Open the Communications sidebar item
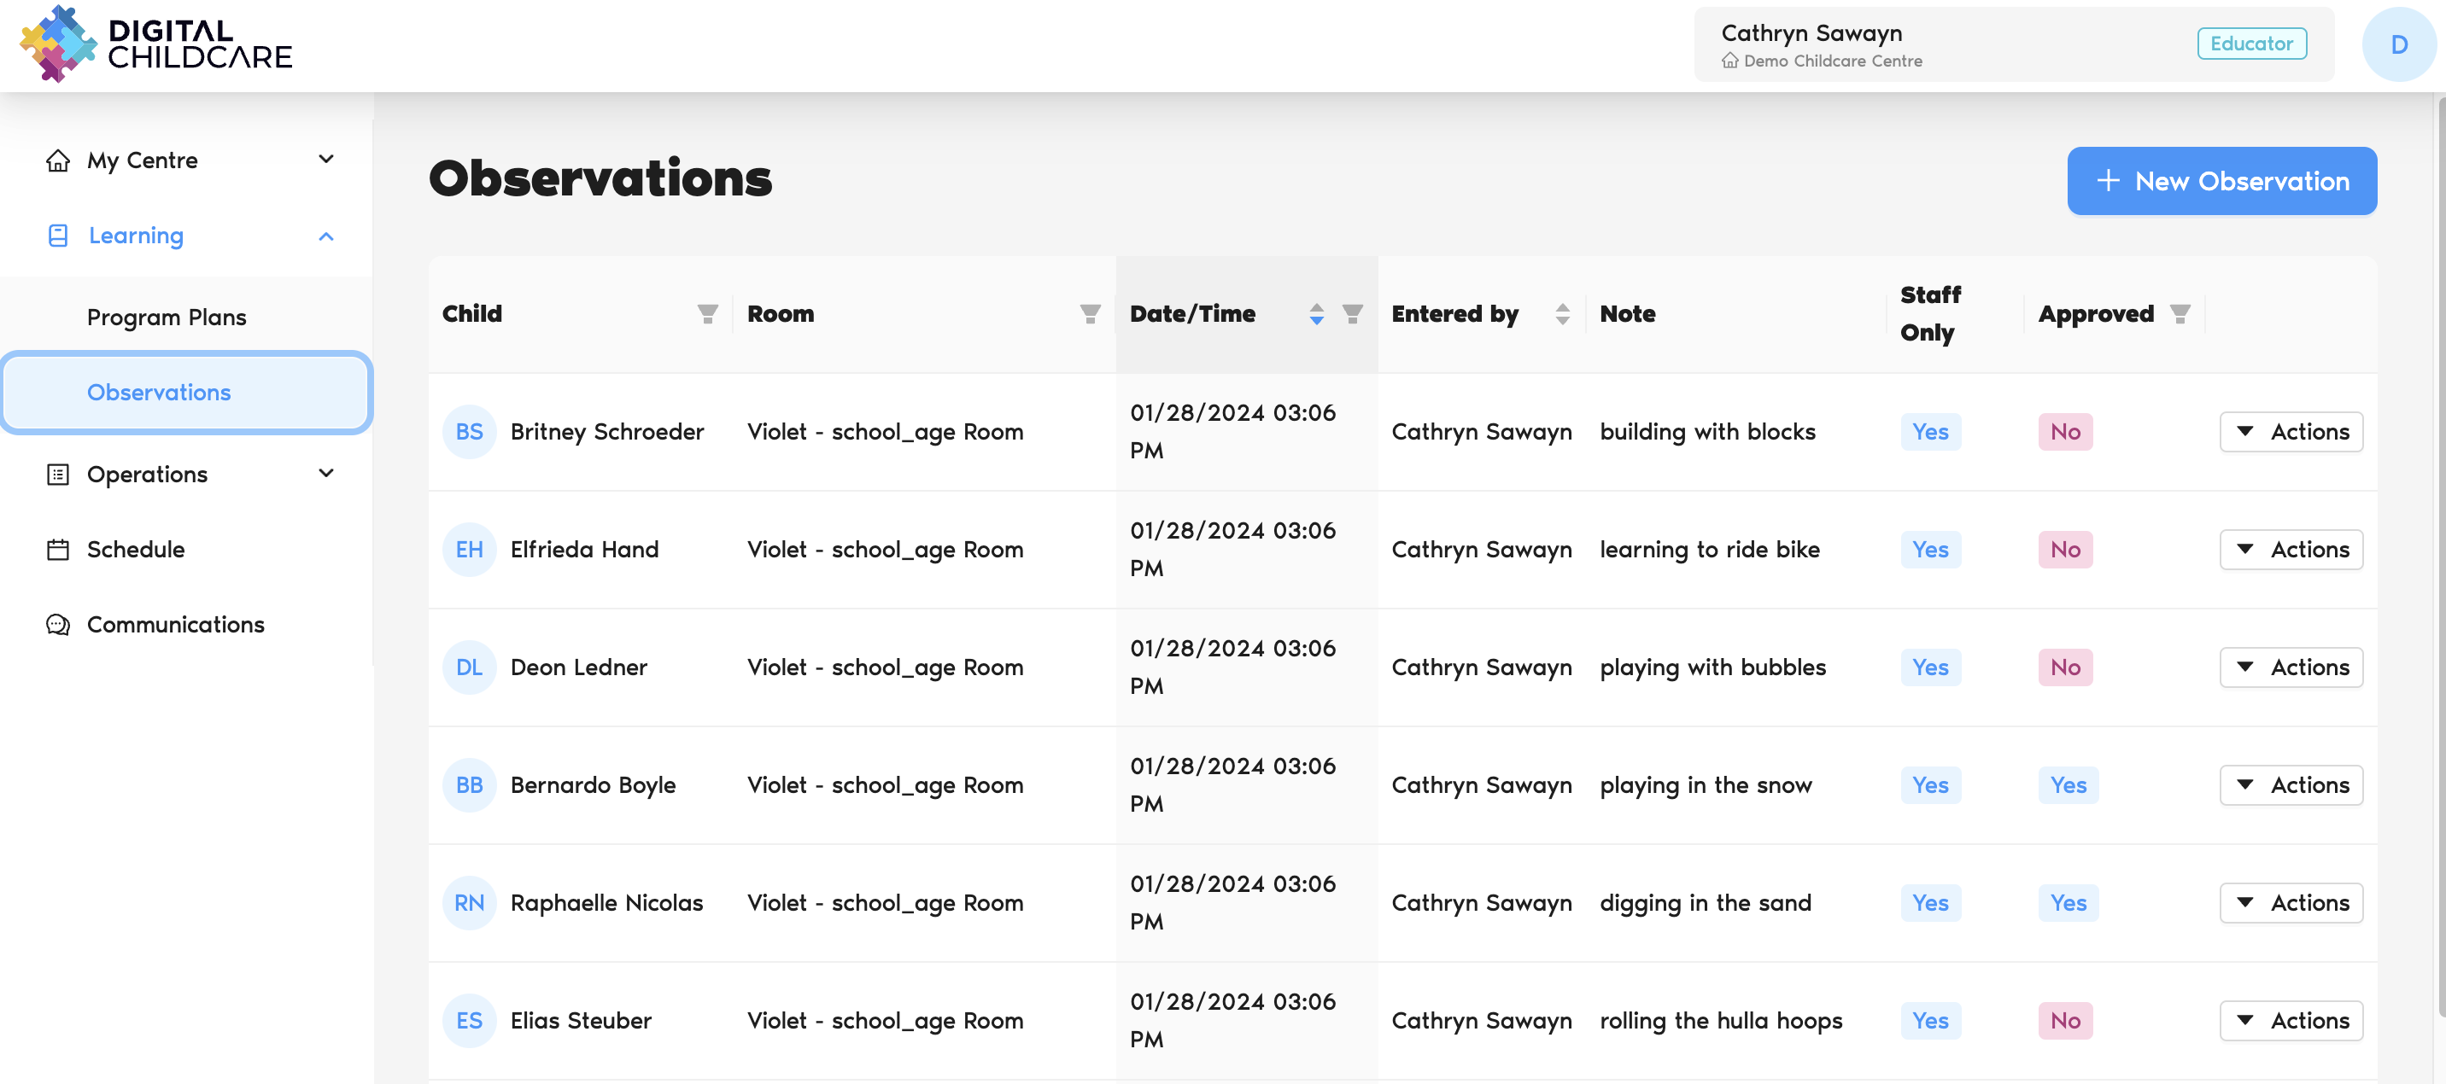2446x1084 pixels. [175, 625]
